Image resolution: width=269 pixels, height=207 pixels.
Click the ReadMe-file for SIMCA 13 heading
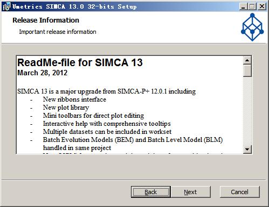point(80,62)
